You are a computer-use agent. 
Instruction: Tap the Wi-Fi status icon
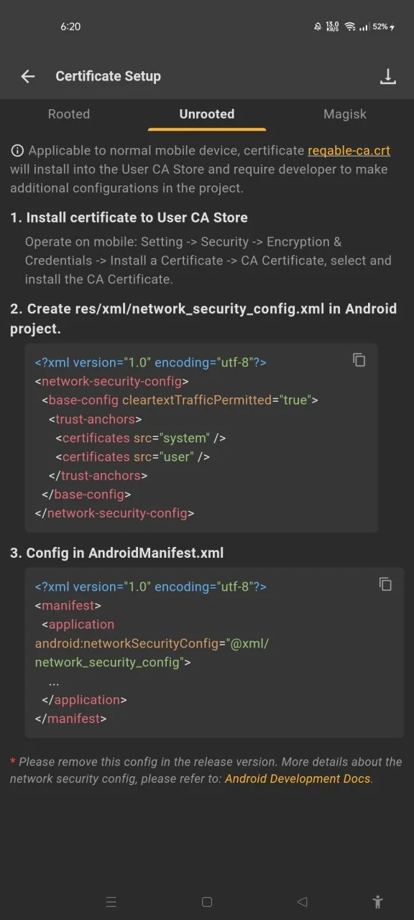tap(350, 27)
